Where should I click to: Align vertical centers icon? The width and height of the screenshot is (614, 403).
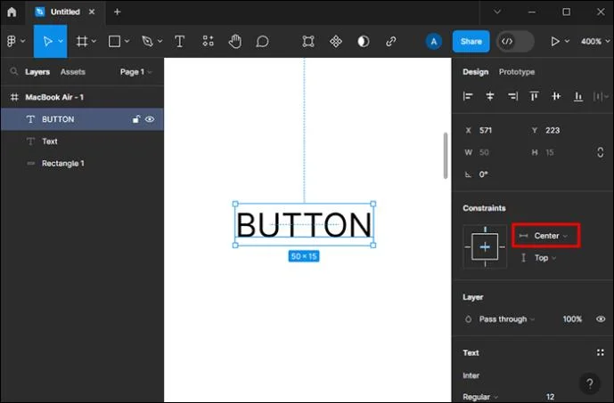click(556, 96)
